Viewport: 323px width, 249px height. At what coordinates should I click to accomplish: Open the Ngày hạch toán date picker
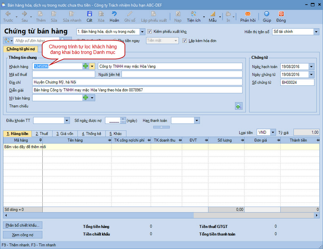pyautogui.click(x=312, y=67)
